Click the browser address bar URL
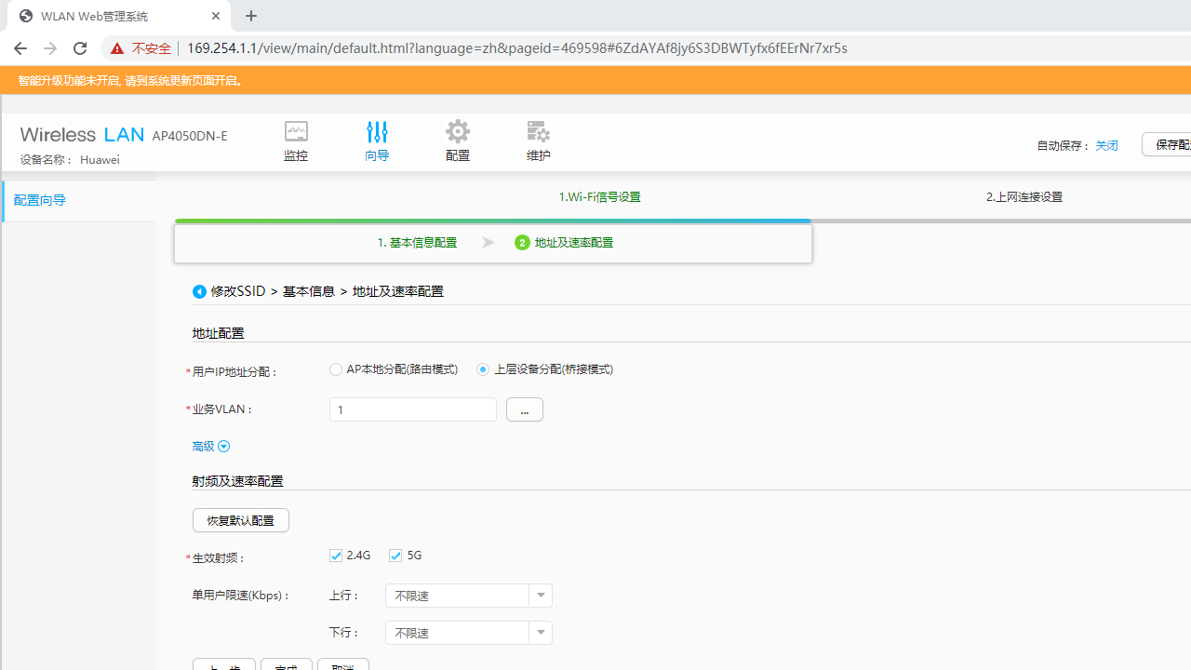This screenshot has width=1191, height=670. click(517, 48)
